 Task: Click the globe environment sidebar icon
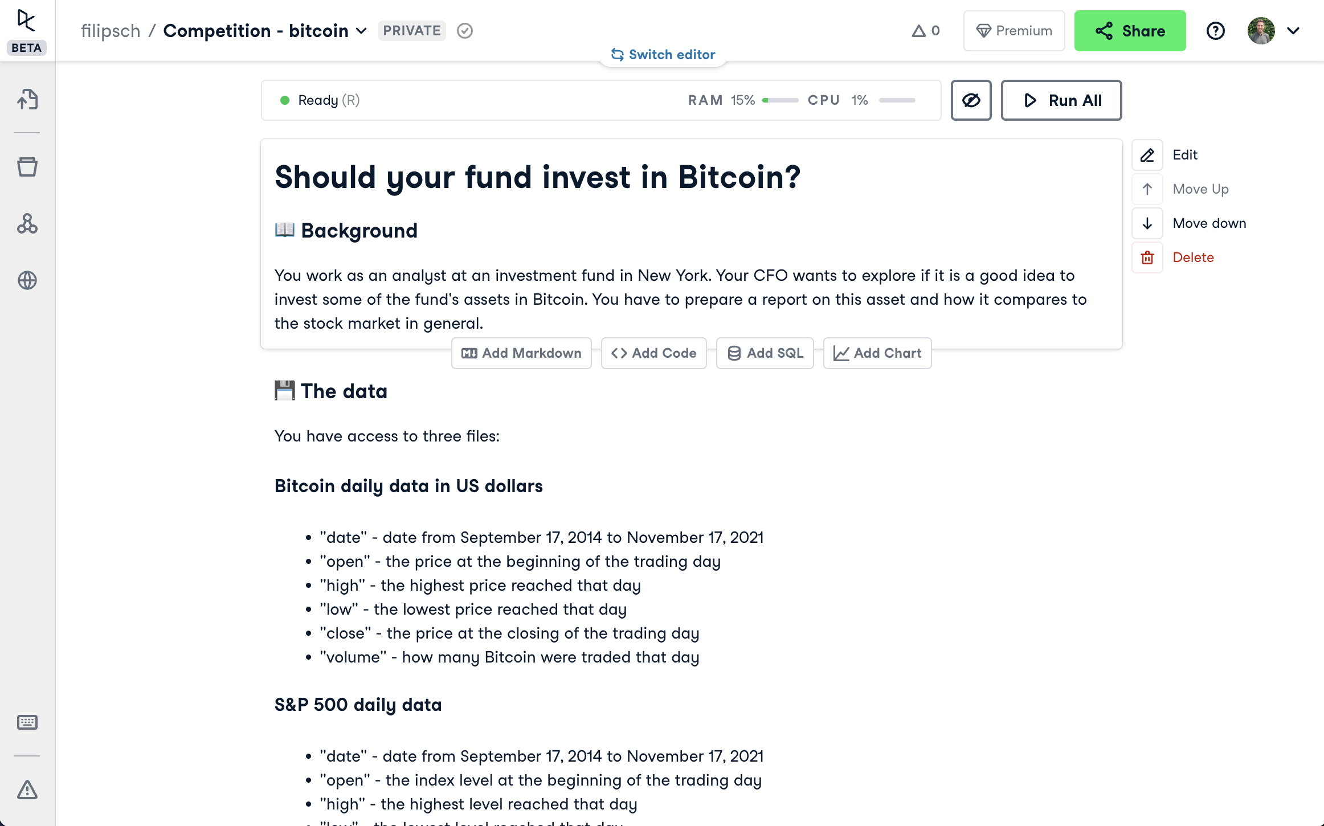[27, 280]
